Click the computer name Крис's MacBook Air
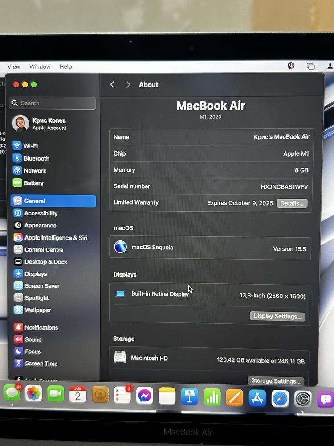 [281, 137]
